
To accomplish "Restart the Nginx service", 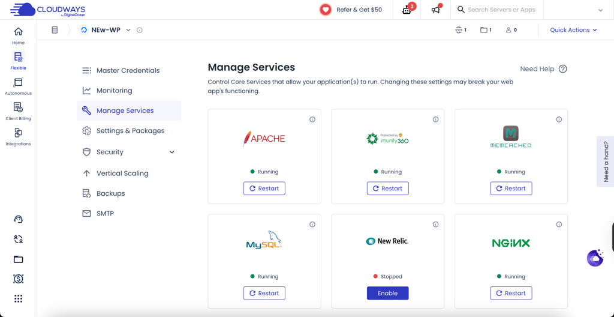I will pyautogui.click(x=511, y=293).
